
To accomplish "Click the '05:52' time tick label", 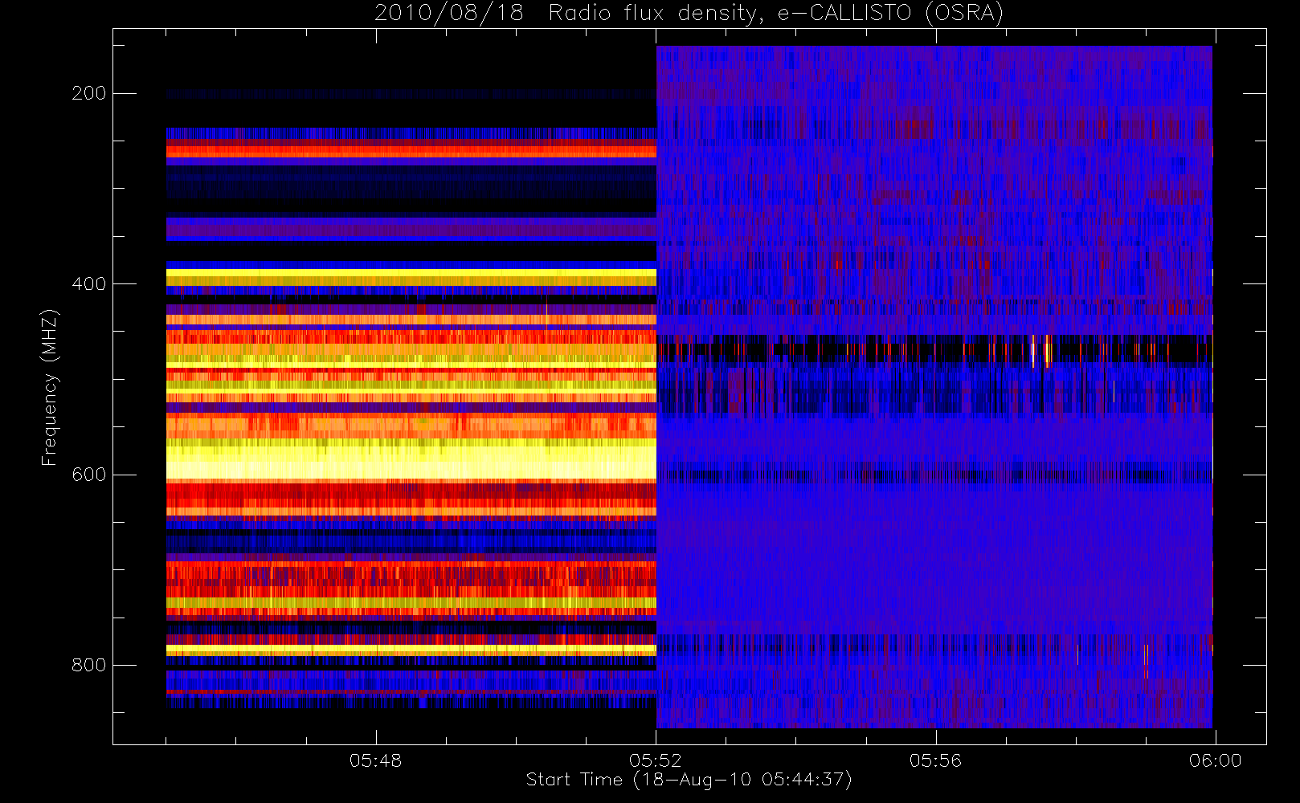I will [x=656, y=760].
